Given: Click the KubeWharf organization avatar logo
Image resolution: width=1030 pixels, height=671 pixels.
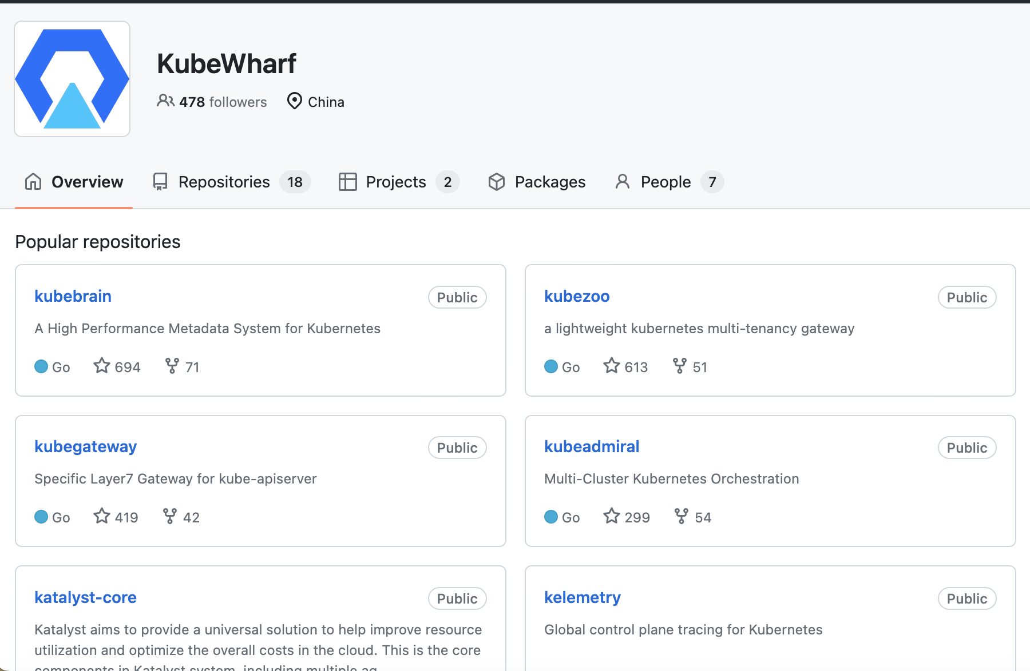Looking at the screenshot, I should (72, 79).
